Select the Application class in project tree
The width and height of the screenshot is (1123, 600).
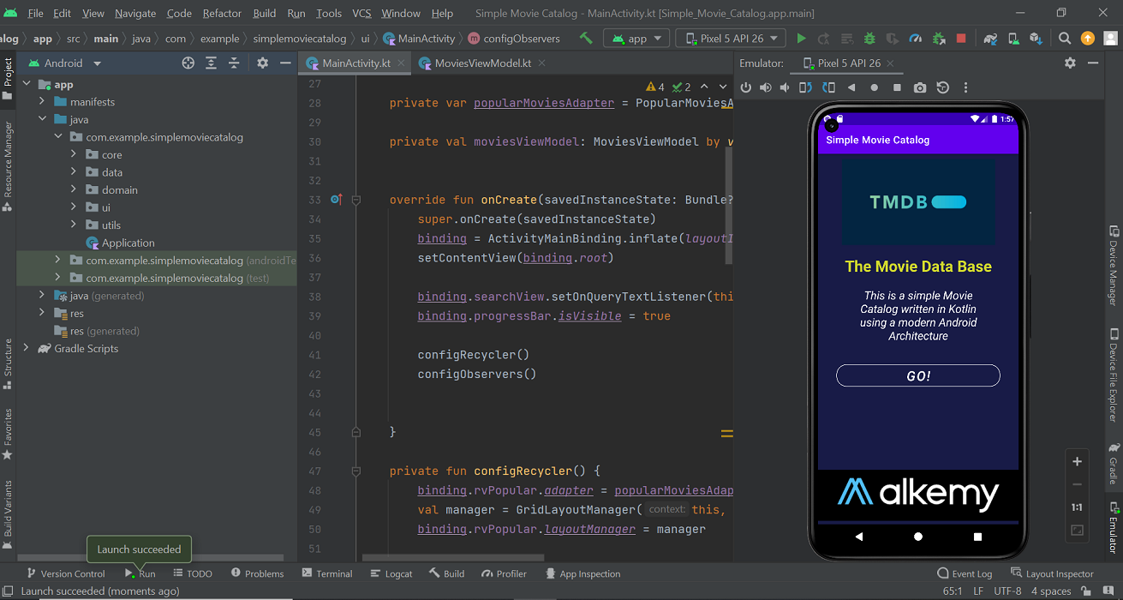click(x=128, y=243)
